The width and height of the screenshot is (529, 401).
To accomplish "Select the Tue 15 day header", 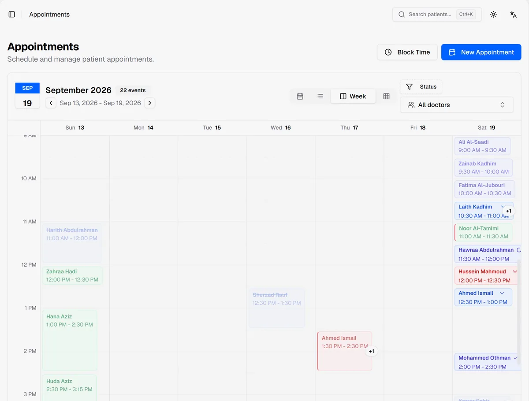I will (x=212, y=128).
